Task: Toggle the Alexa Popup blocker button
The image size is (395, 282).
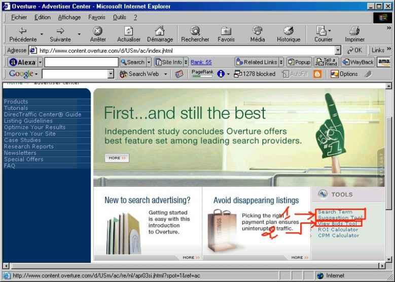Action: pyautogui.click(x=299, y=62)
